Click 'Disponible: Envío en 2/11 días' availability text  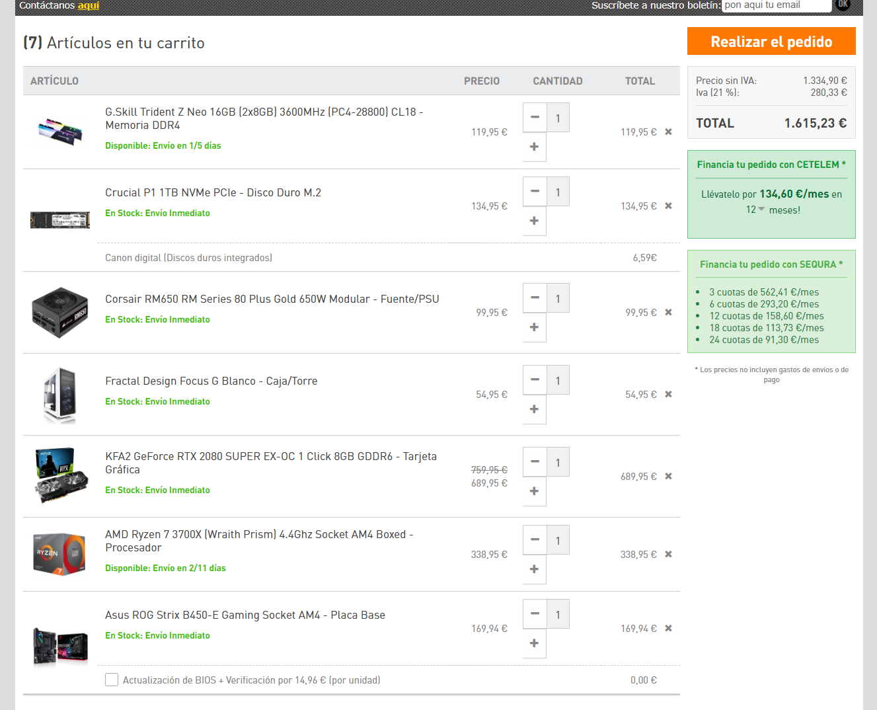pyautogui.click(x=165, y=568)
